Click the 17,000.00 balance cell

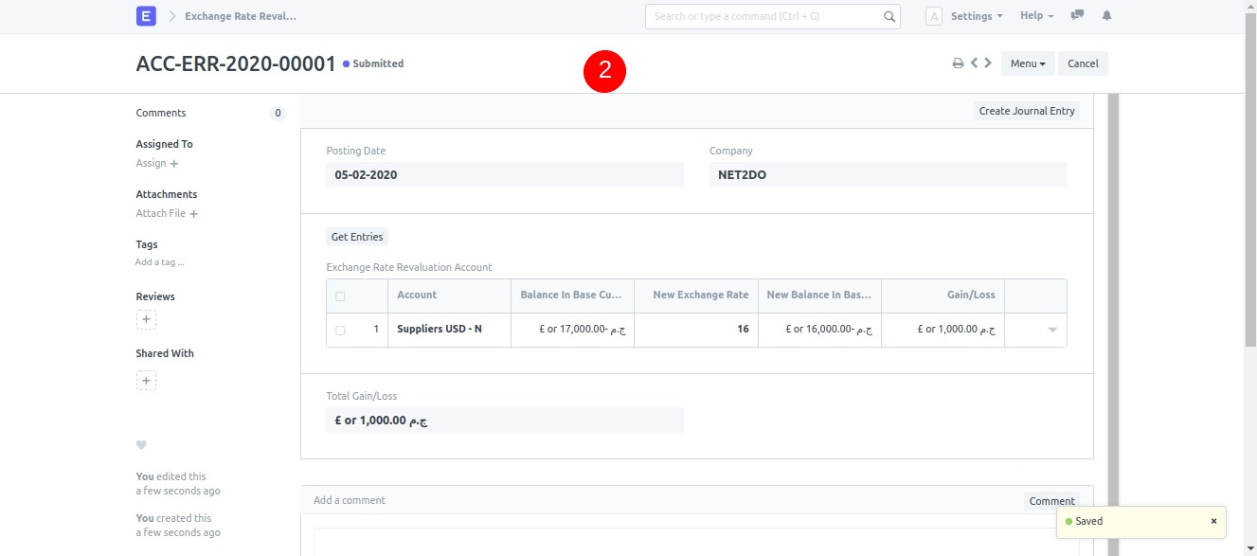572,330
